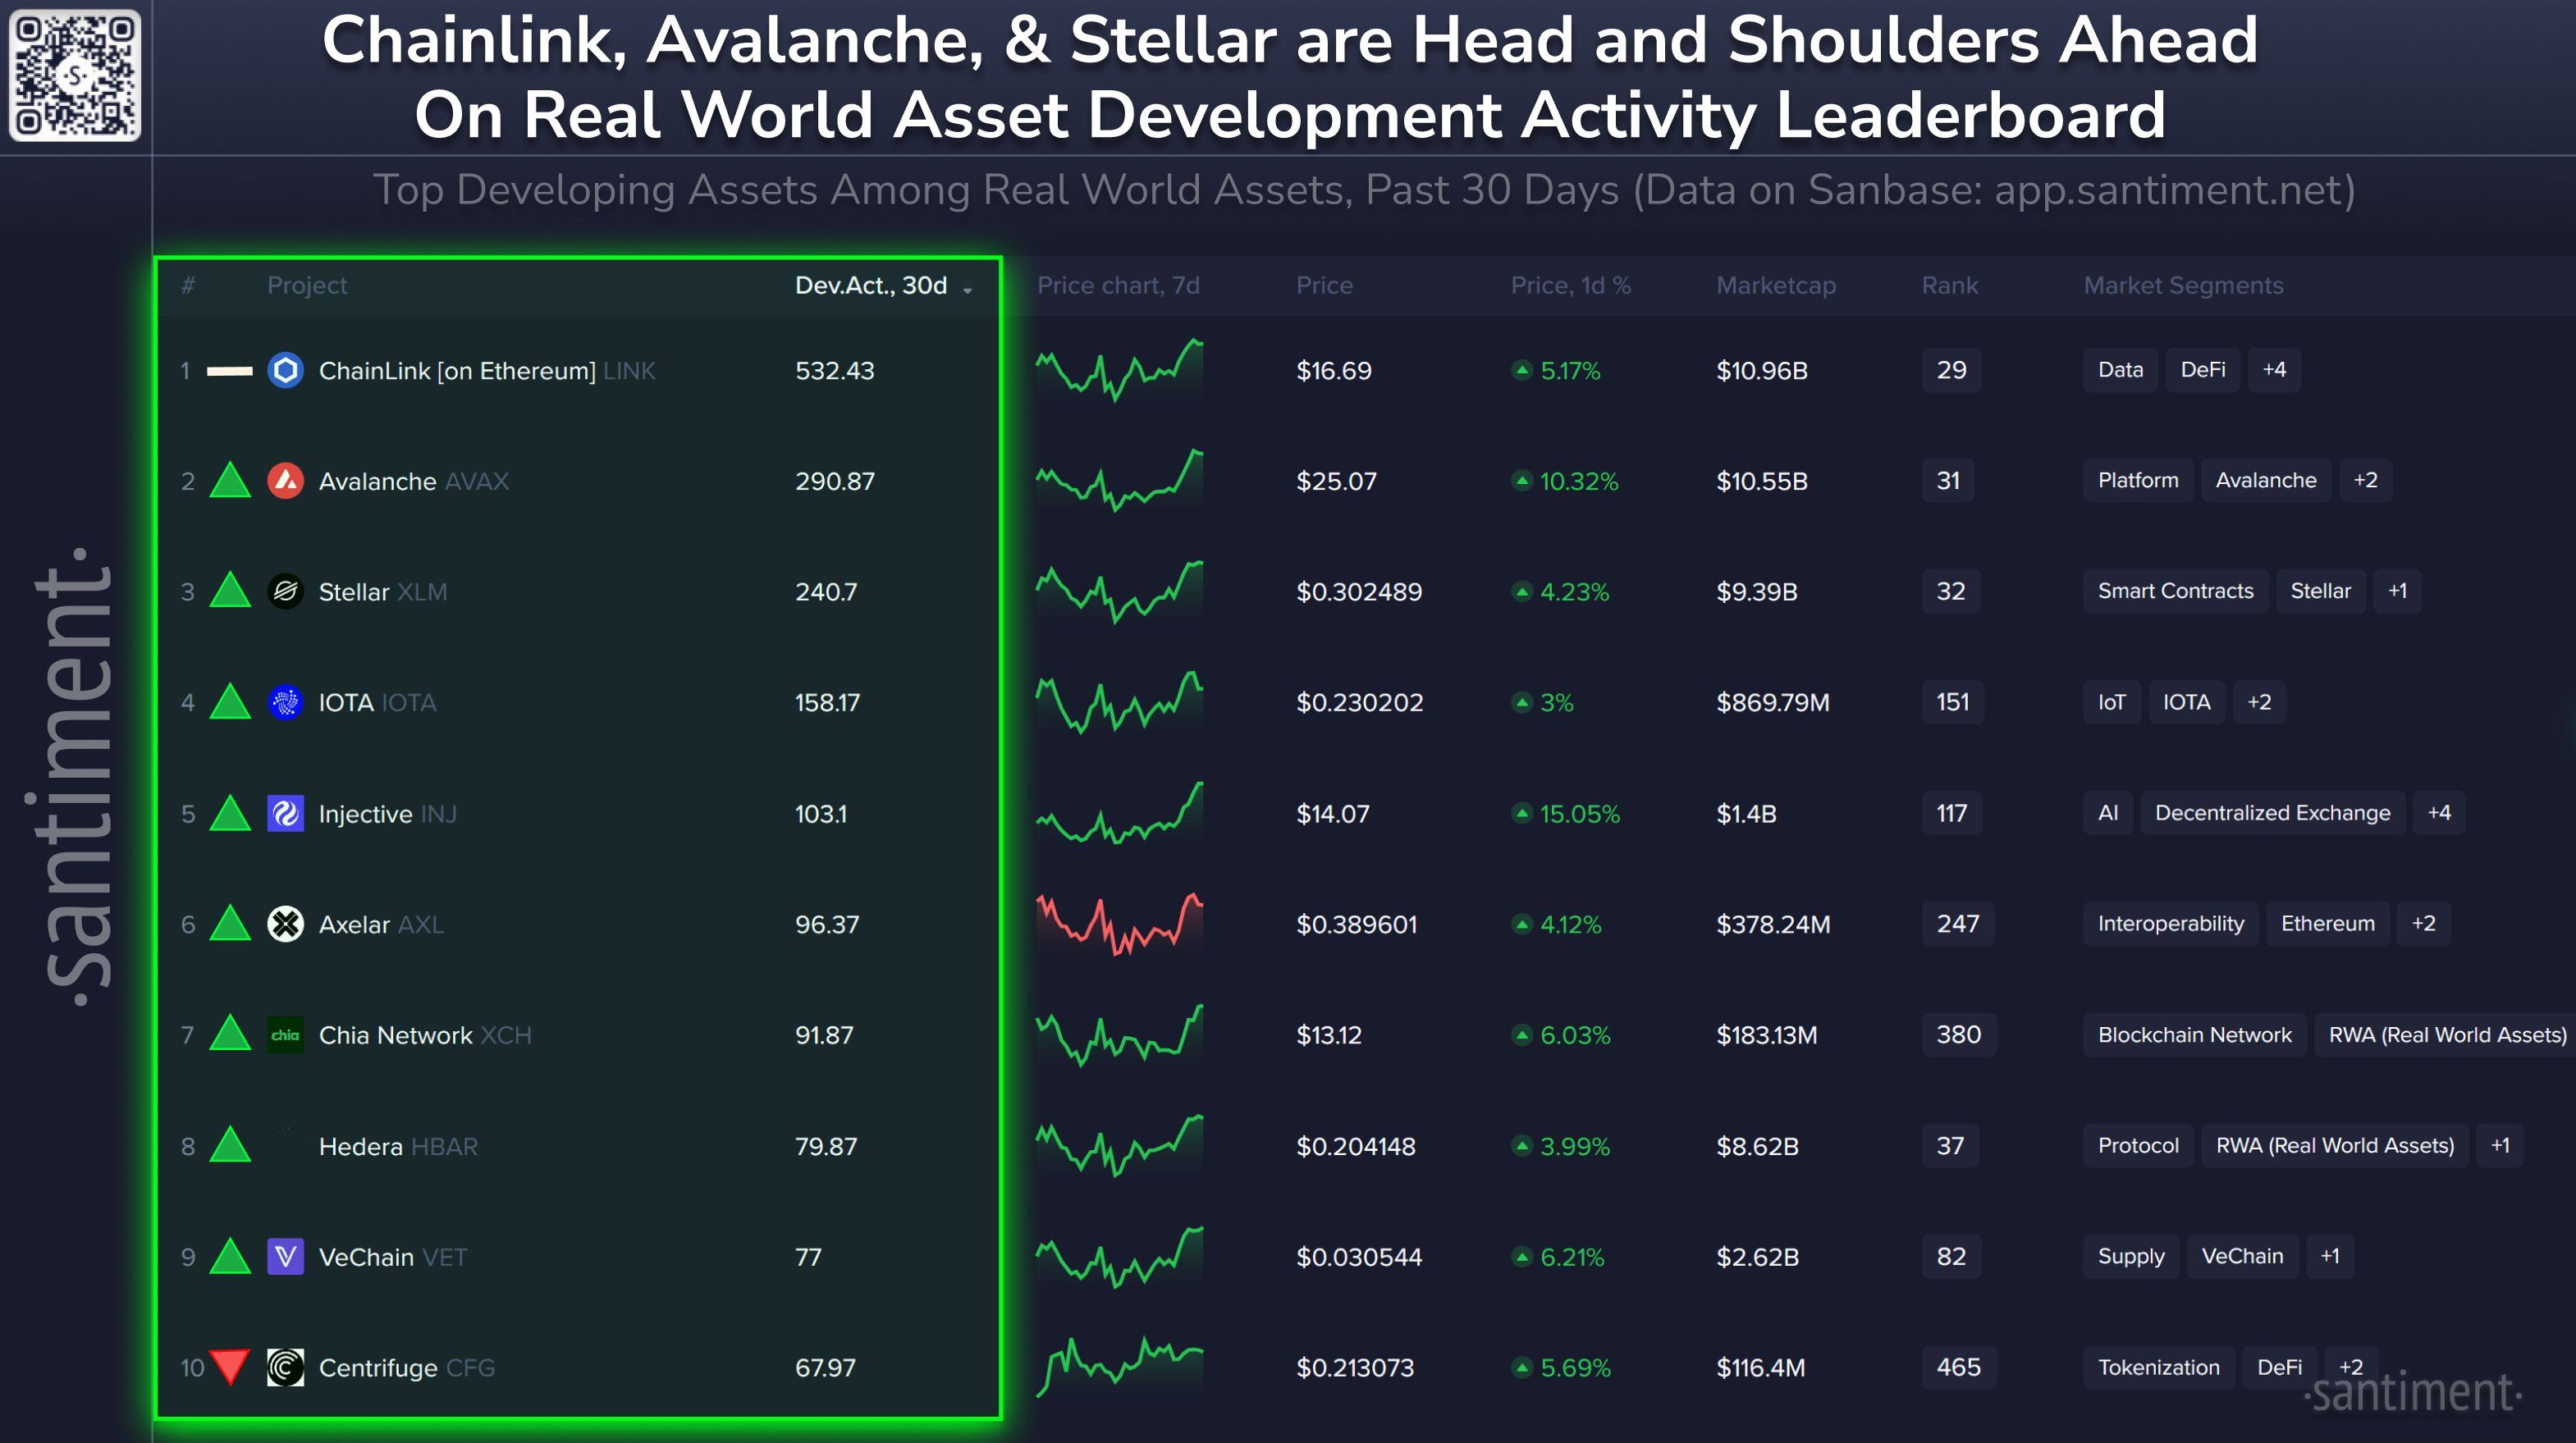Click the Axelar AXL logo icon

[x=285, y=925]
